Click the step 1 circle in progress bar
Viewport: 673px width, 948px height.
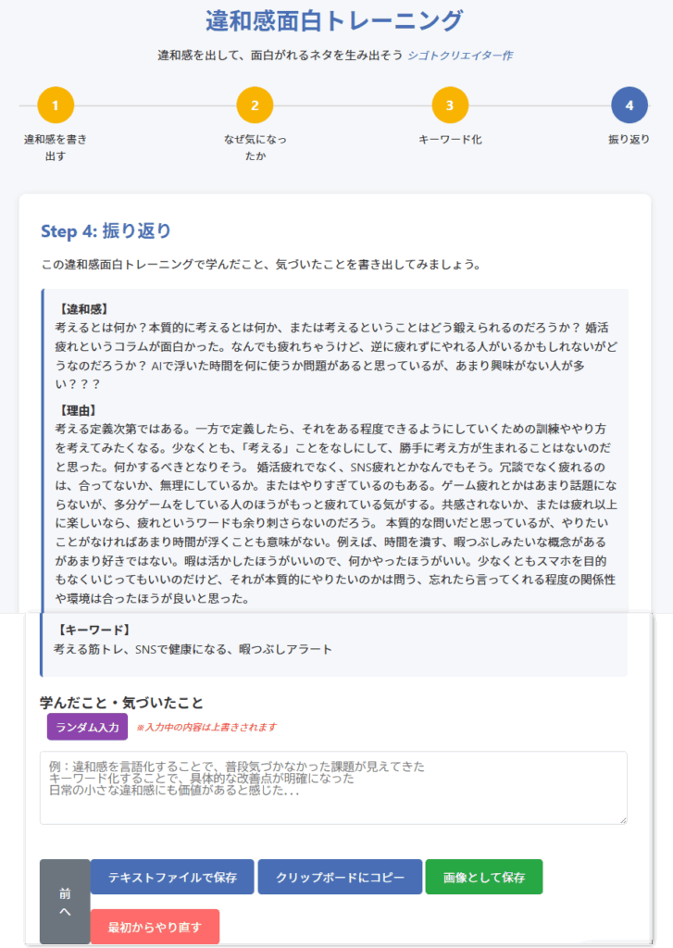pyautogui.click(x=56, y=106)
